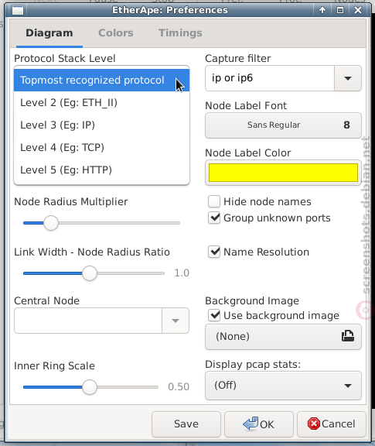Close the Preferences dialog with X icon
This screenshot has height=446, width=375.
tap(358, 10)
